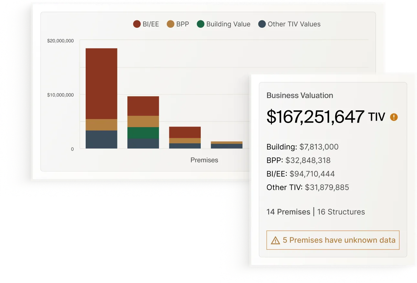
Task: Toggle the Other TIV Values legend series
Action: (289, 24)
